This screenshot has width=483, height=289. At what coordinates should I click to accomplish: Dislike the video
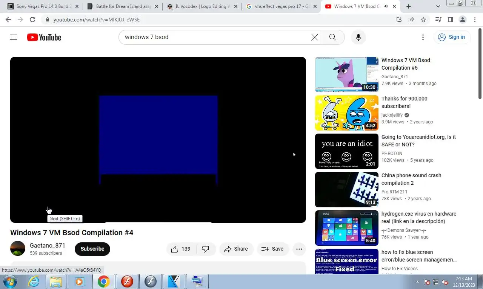(x=206, y=249)
